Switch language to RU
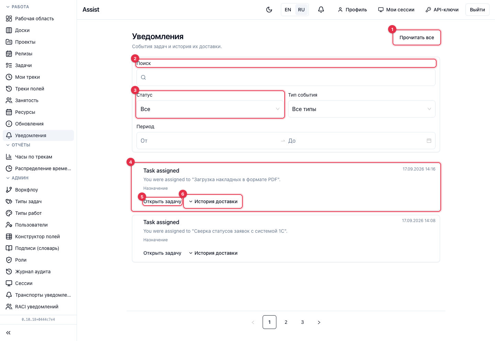Screen dimensions: 495x341 [301, 10]
